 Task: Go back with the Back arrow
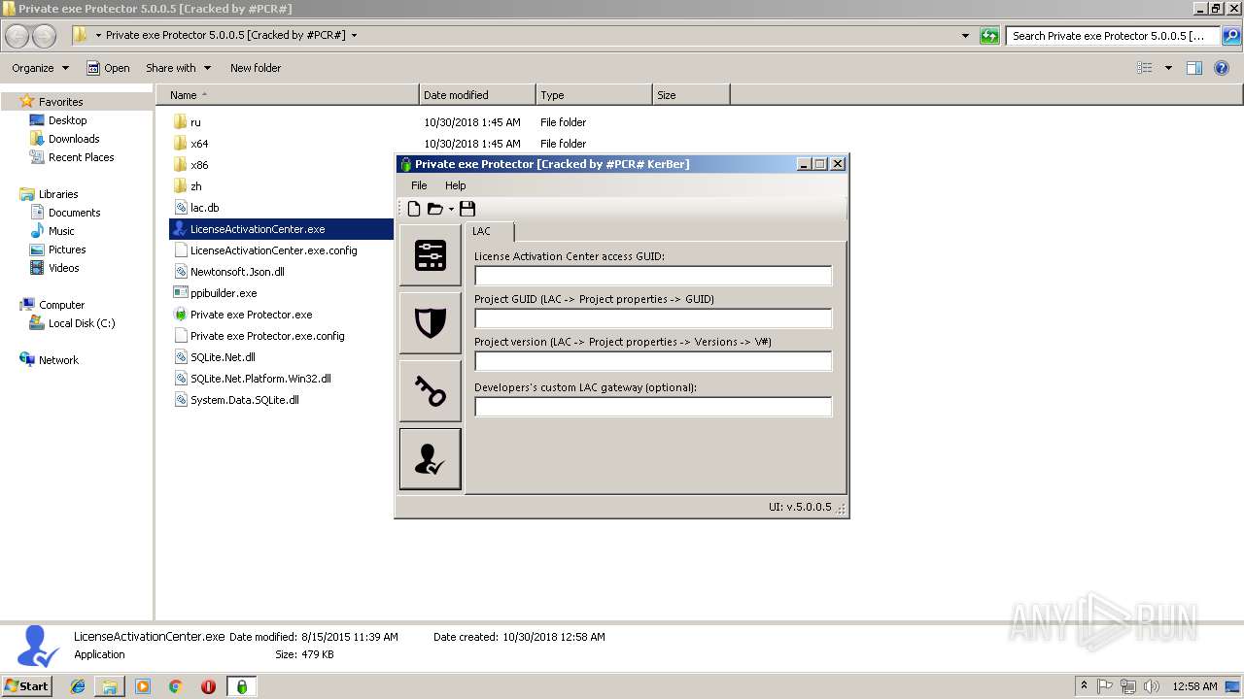(17, 36)
